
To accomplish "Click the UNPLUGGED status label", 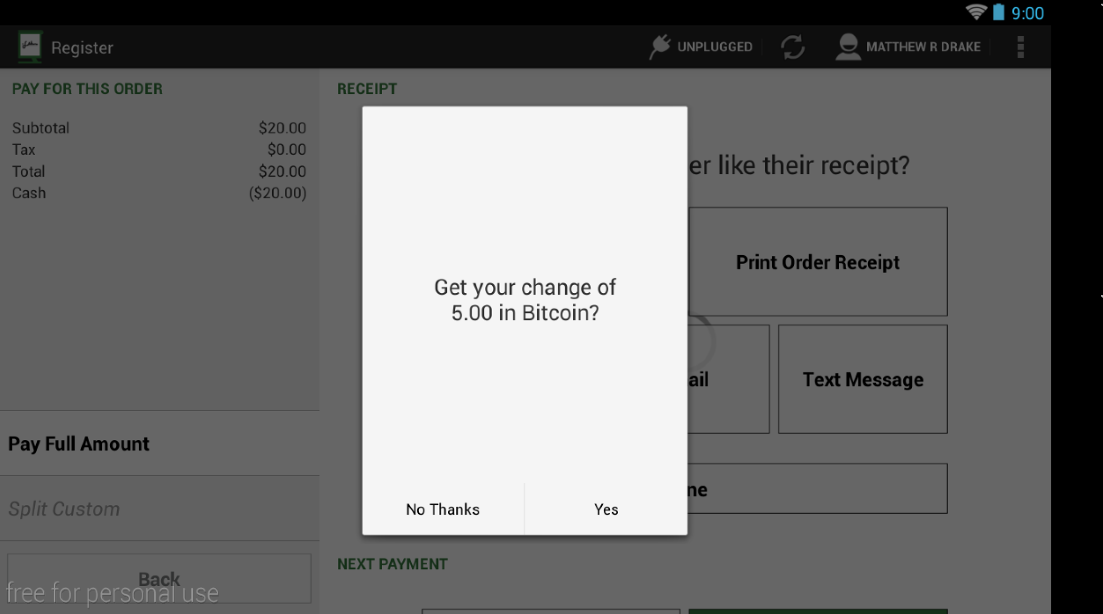I will (x=715, y=47).
